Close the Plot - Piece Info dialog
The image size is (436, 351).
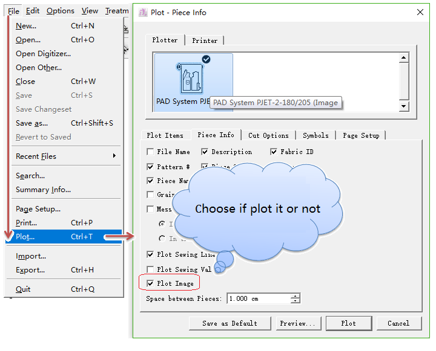420,11
